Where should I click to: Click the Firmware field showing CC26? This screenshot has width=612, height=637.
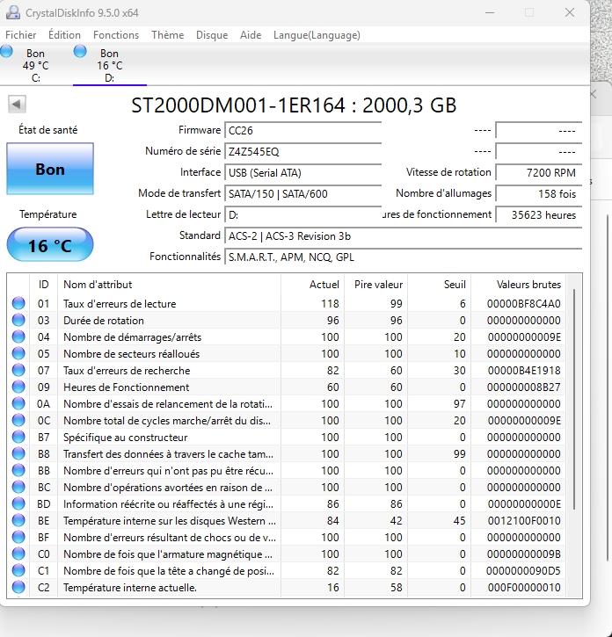point(302,130)
